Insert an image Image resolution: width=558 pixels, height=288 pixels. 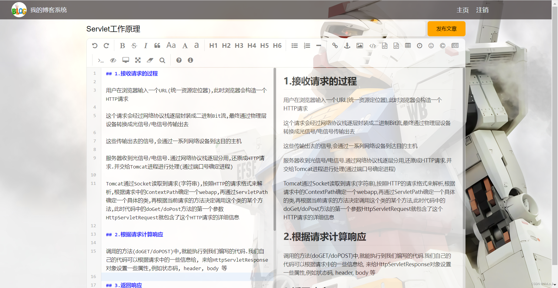point(360,45)
